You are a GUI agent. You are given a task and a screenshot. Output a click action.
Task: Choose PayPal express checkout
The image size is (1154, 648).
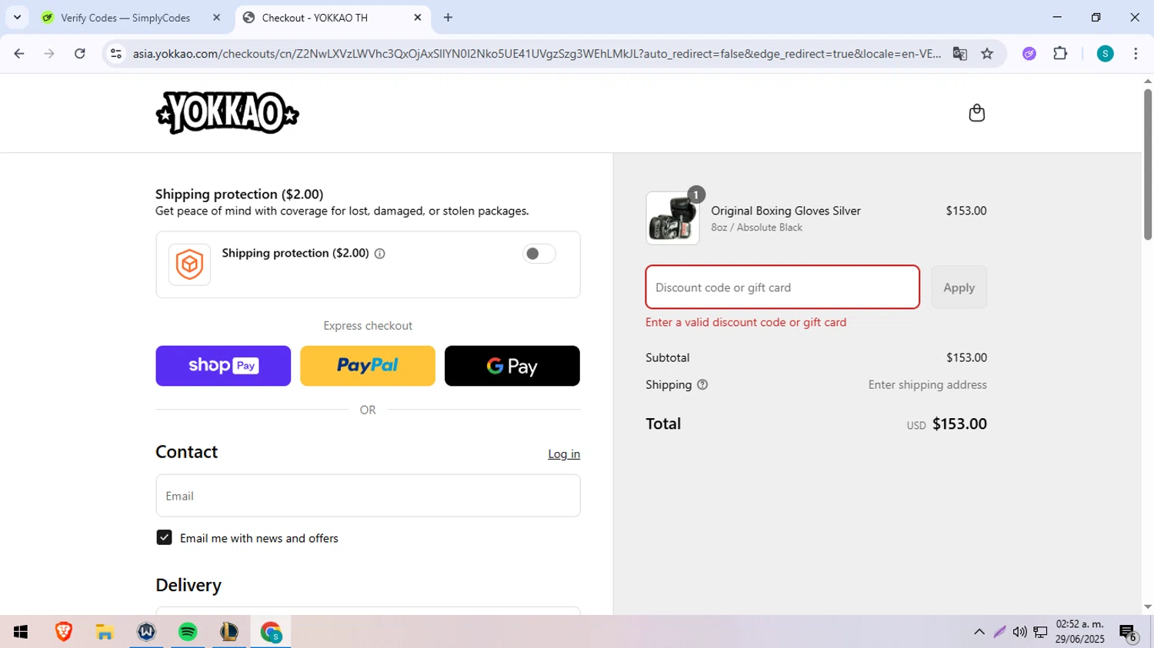pos(368,366)
